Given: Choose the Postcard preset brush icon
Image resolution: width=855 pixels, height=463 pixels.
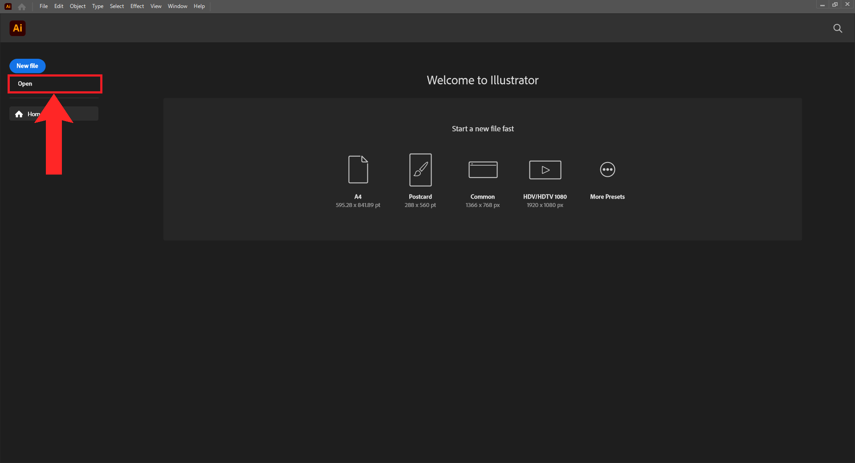Looking at the screenshot, I should coord(420,170).
